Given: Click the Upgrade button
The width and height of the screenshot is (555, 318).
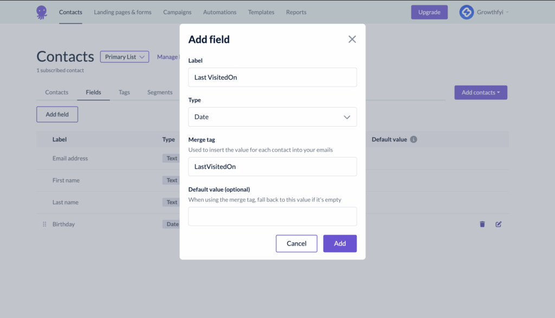Looking at the screenshot, I should pos(429,12).
